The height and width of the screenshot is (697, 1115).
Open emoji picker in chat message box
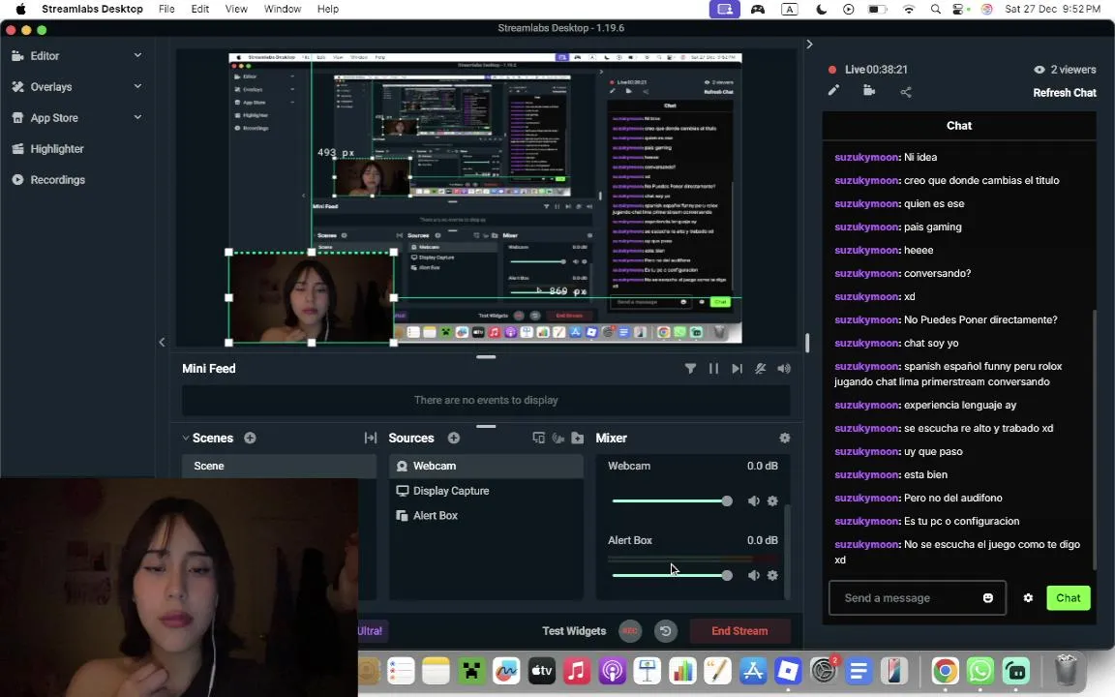987,598
